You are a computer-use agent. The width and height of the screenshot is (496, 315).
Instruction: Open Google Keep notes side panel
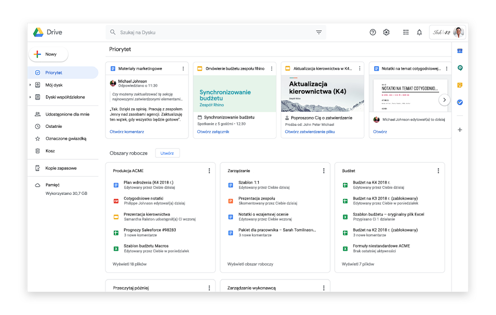coord(460,86)
